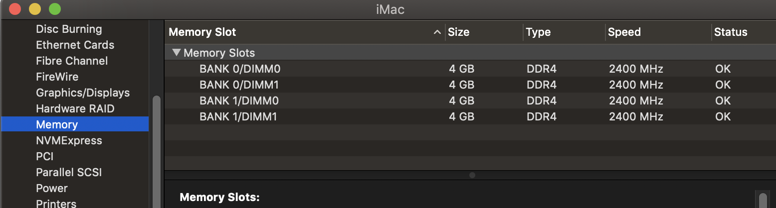This screenshot has height=208, width=776.
Task: Sort the table by Size column
Action: [x=459, y=32]
